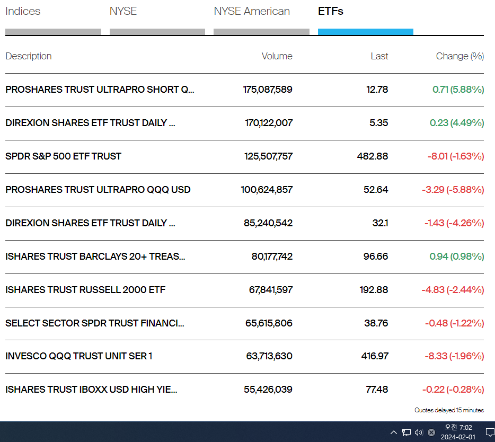Click last price 32.1

[x=380, y=223]
